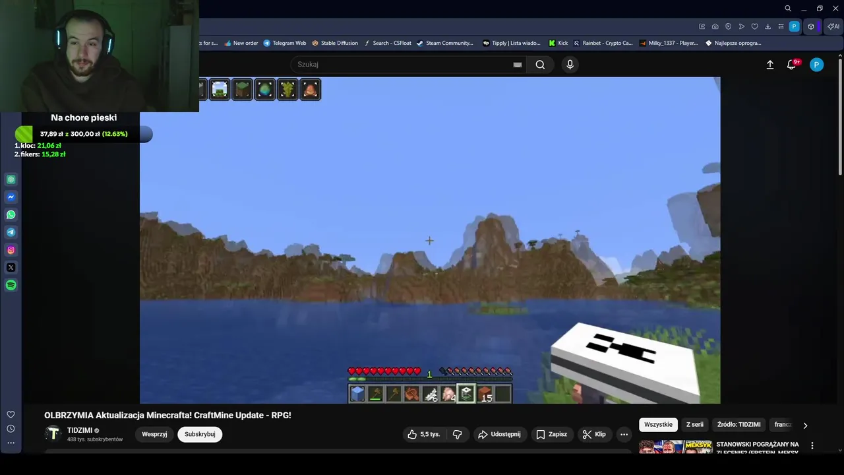Click Udostępnij to share the video
This screenshot has width=844, height=475.
(499, 434)
